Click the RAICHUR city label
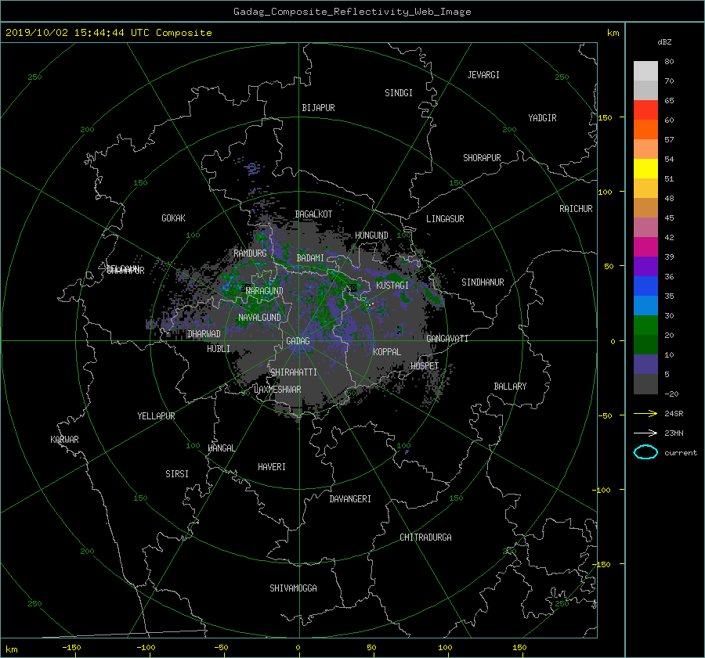This screenshot has width=705, height=658. point(576,209)
